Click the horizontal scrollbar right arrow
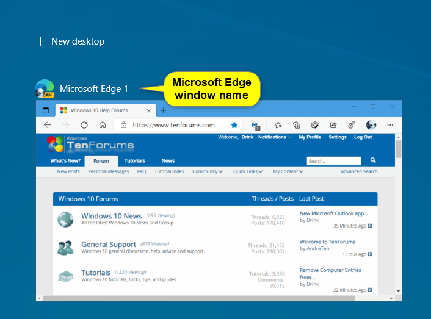Screen dimensions: 431x319 (391, 298)
